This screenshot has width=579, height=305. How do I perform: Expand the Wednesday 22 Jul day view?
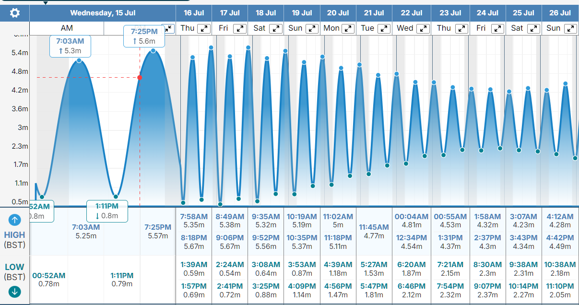coord(422,28)
